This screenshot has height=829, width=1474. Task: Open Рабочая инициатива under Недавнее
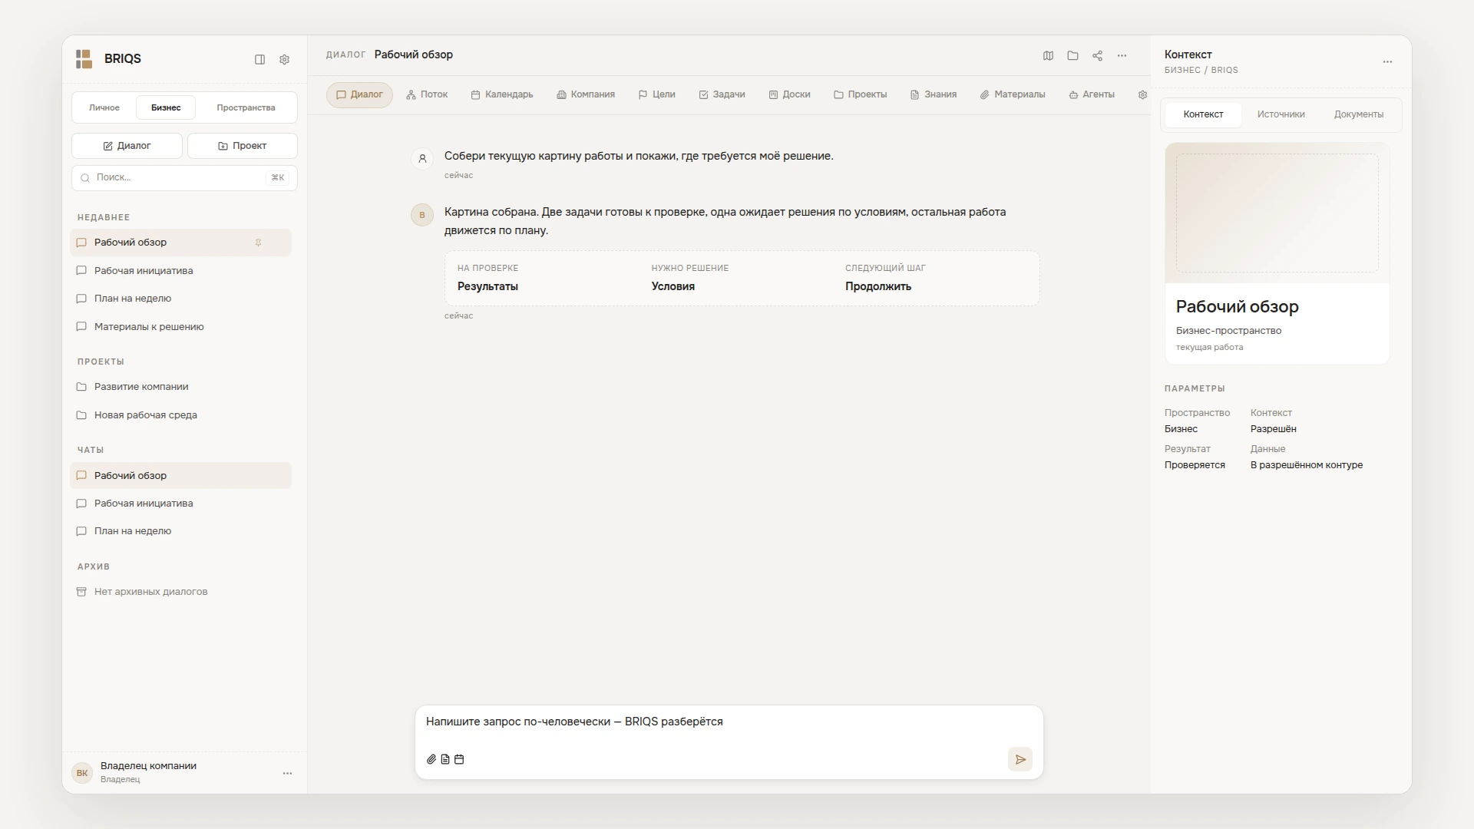tap(180, 271)
